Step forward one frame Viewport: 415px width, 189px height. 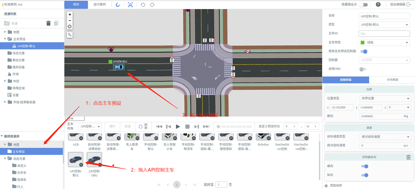click(x=197, y=126)
